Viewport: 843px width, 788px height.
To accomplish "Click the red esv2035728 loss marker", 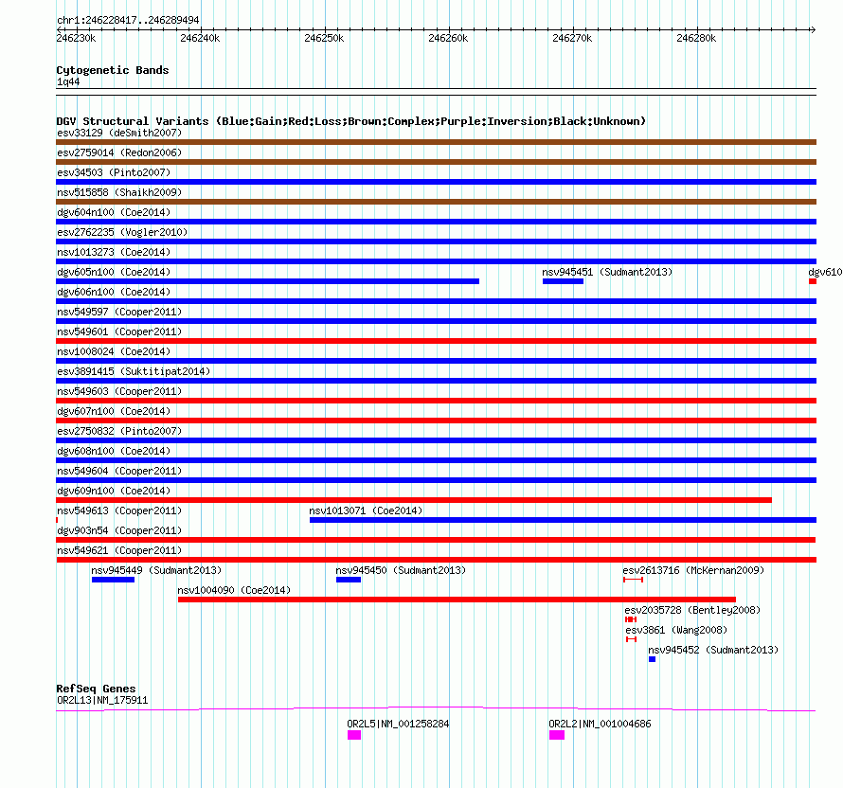I will coord(631,619).
